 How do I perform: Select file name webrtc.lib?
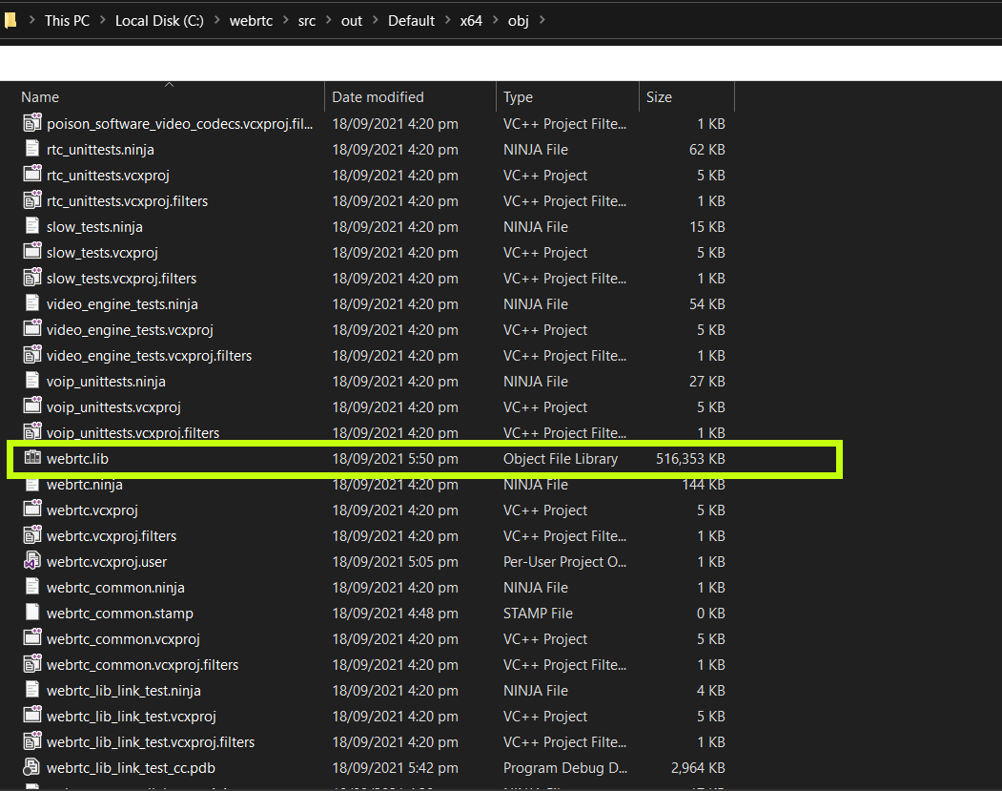pos(77,459)
